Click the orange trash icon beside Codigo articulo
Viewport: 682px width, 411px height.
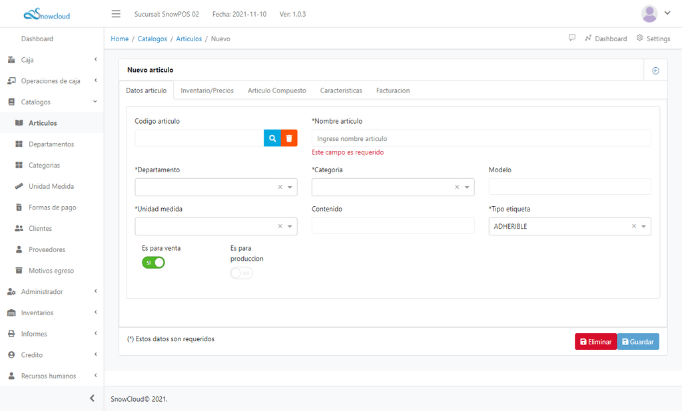click(289, 138)
